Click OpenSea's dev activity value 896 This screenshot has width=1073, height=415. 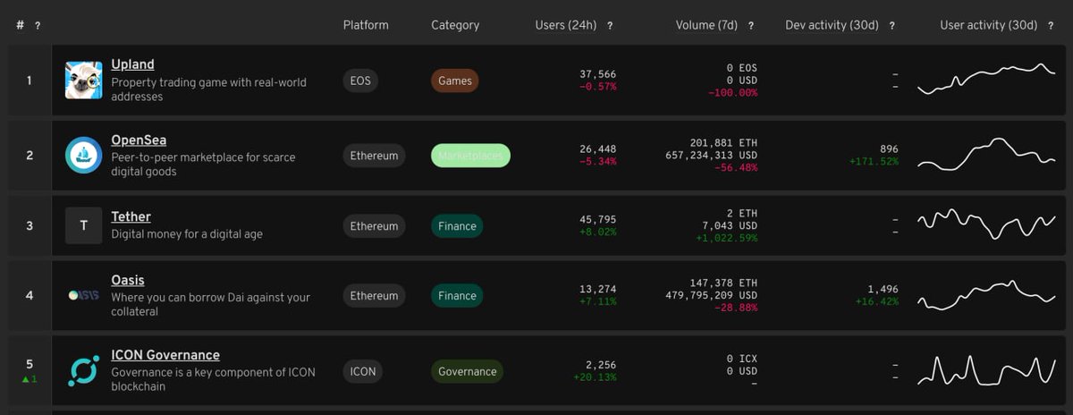tap(889, 149)
